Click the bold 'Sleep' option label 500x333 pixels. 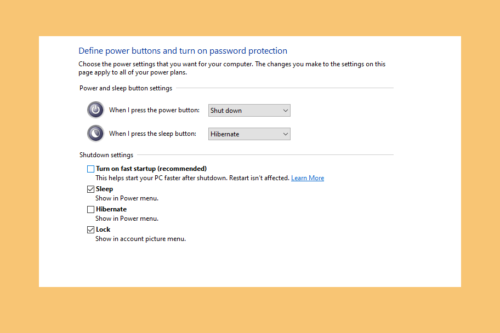[104, 189]
